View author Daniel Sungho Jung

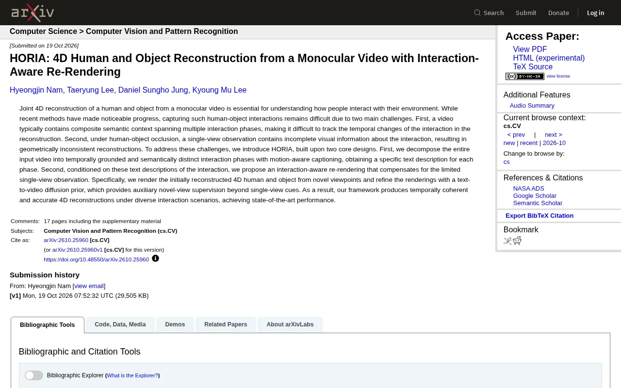[x=153, y=90]
